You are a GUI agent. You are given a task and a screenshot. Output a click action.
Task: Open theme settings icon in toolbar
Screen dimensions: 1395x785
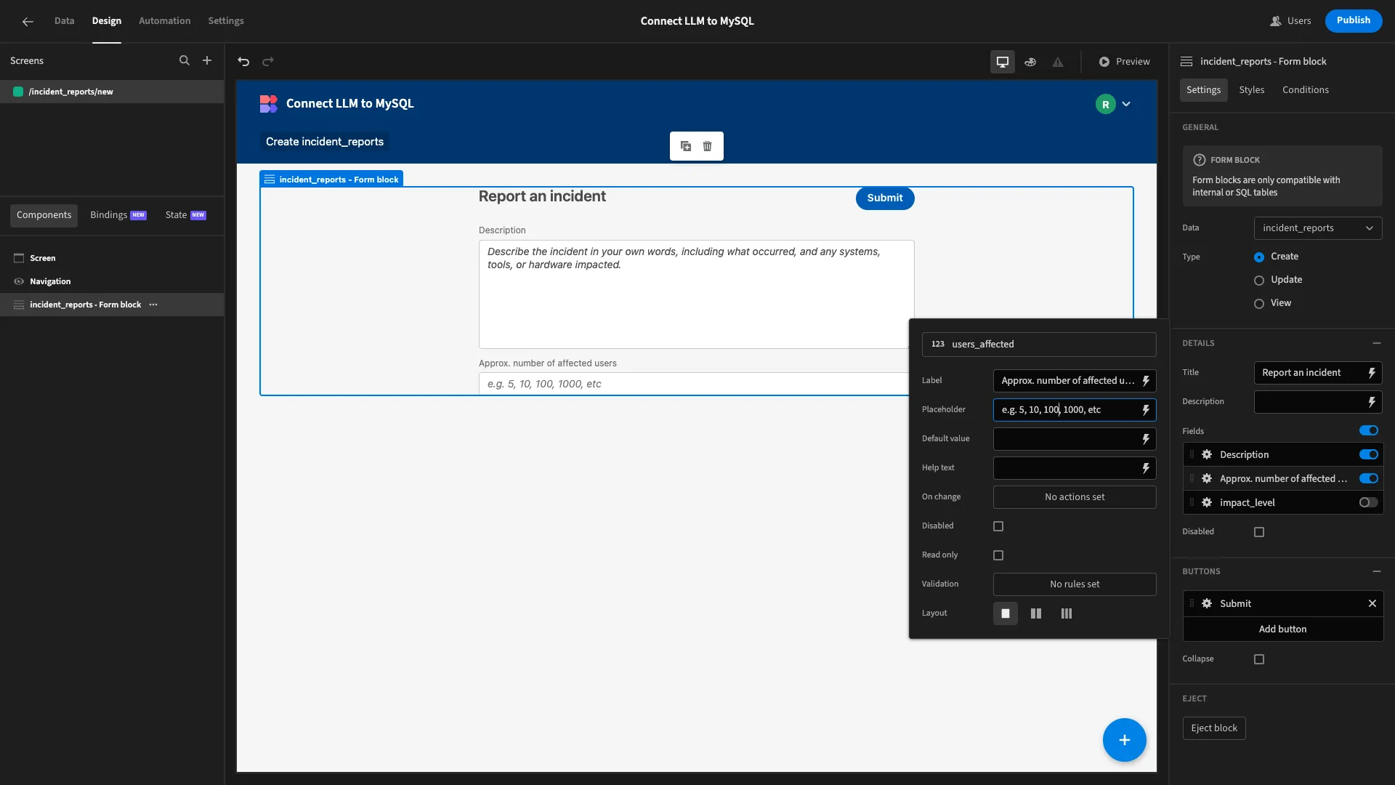[x=1030, y=62]
